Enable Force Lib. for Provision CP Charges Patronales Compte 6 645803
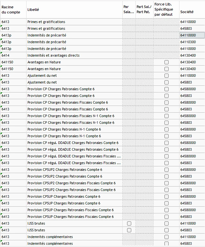 coord(166,96)
